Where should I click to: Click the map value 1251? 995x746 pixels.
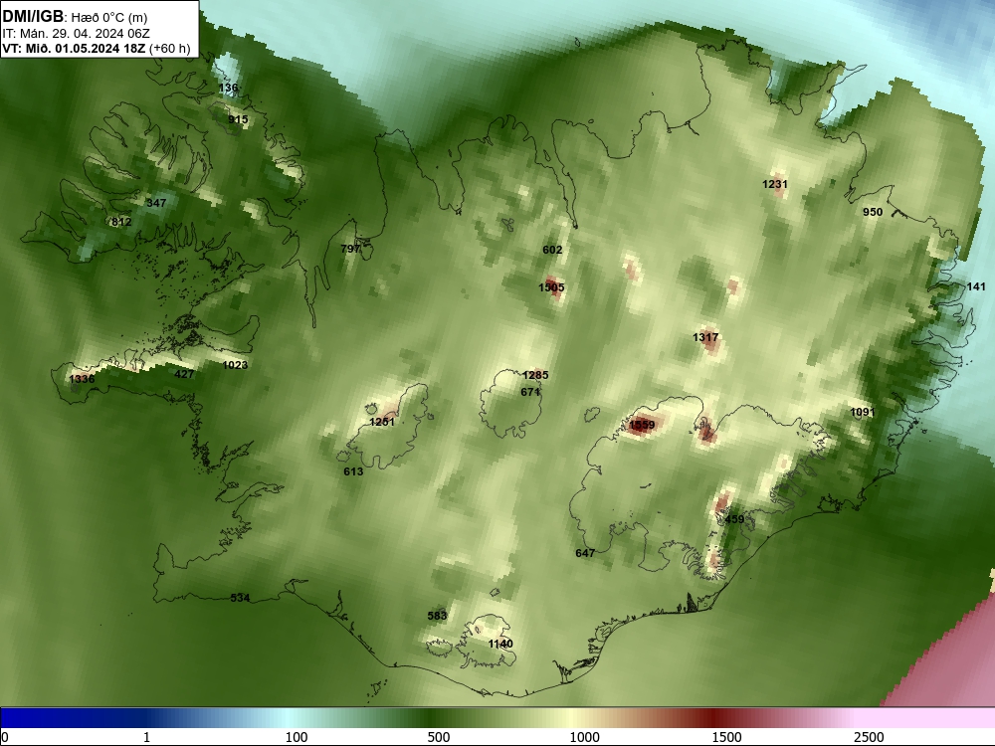(x=382, y=422)
